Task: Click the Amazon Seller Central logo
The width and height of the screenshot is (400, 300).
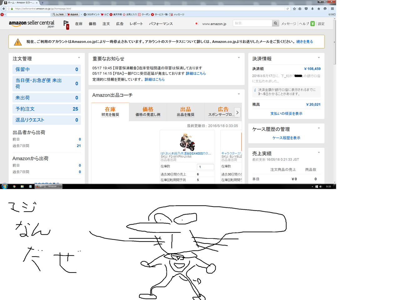Action: [x=32, y=24]
